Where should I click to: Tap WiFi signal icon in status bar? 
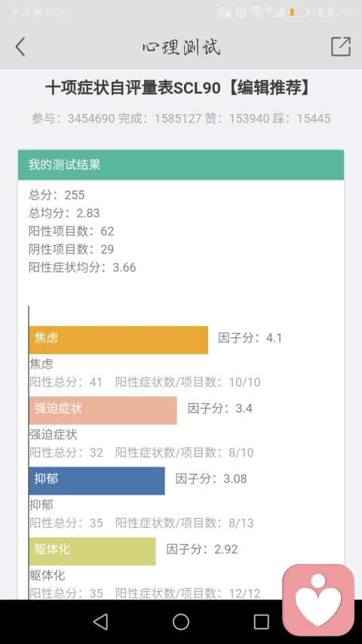[x=256, y=12]
